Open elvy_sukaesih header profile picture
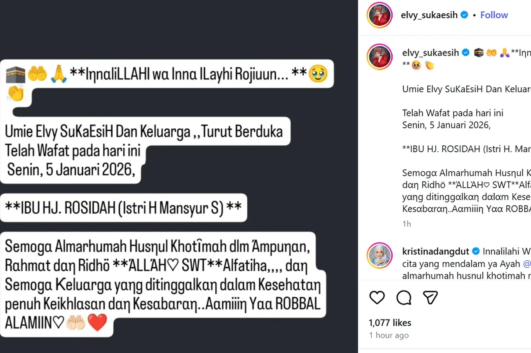 [x=380, y=15]
